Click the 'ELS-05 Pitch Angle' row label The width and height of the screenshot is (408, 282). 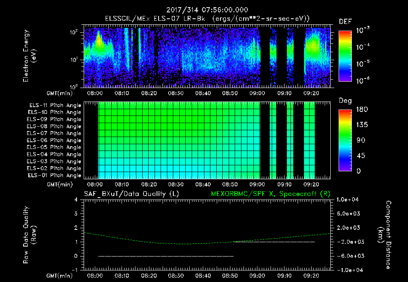(54, 147)
